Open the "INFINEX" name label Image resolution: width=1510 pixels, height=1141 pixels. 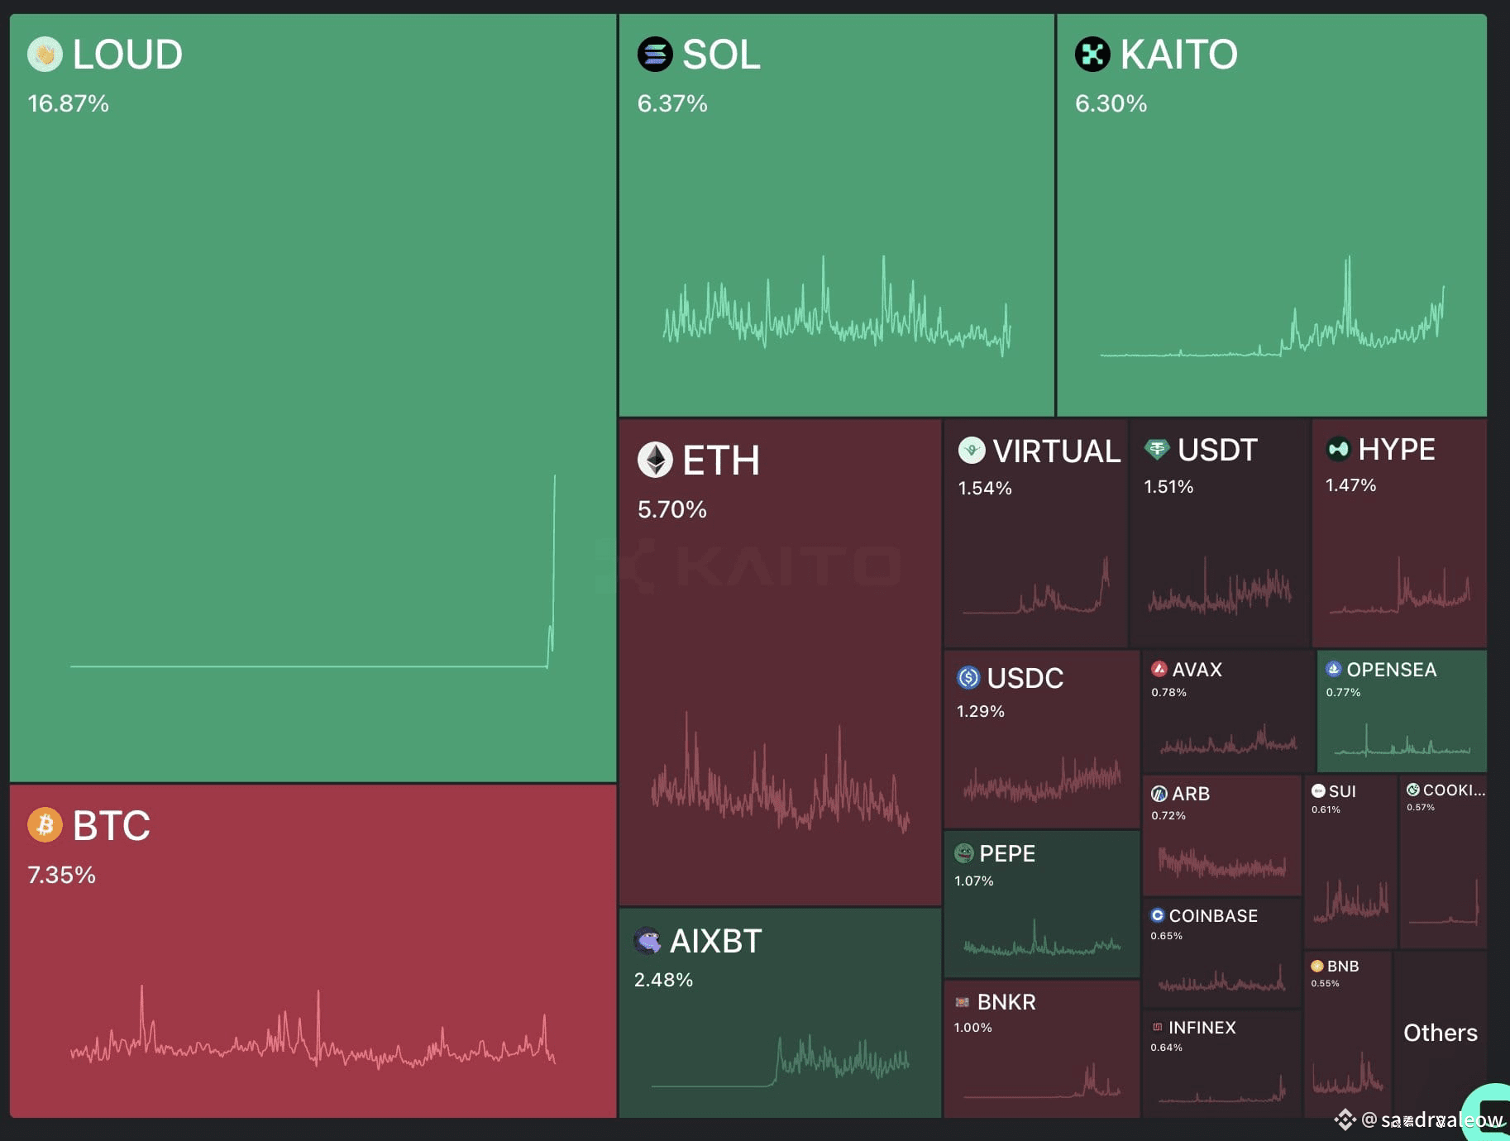pyautogui.click(x=1202, y=1027)
